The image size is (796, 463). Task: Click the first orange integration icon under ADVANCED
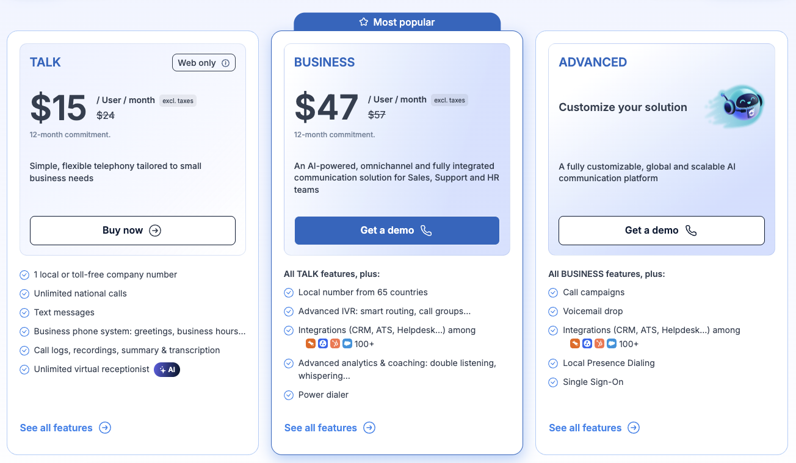(575, 343)
